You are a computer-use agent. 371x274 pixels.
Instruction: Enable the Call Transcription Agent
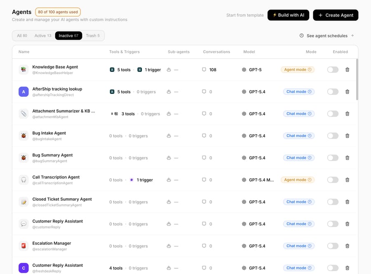pos(333,180)
